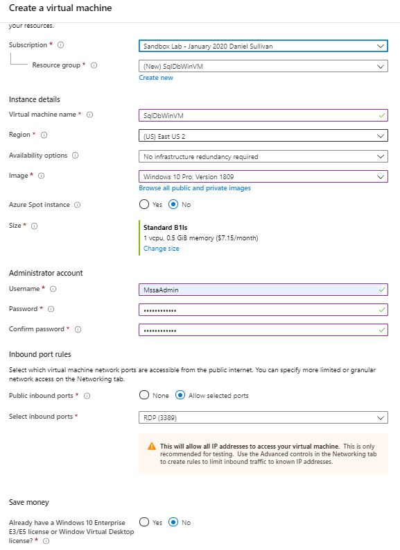Expand the Region dropdown
This screenshot has width=400, height=550.
pyautogui.click(x=263, y=136)
